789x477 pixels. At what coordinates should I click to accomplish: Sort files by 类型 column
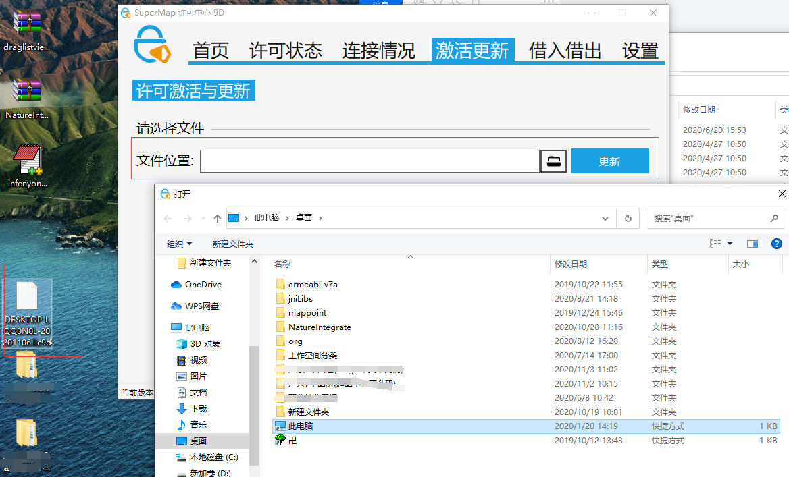coord(660,264)
